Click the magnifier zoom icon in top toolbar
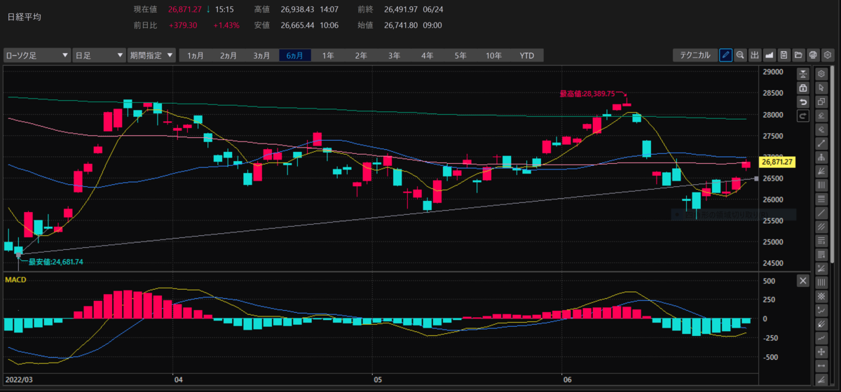The height and width of the screenshot is (392, 841). (740, 55)
